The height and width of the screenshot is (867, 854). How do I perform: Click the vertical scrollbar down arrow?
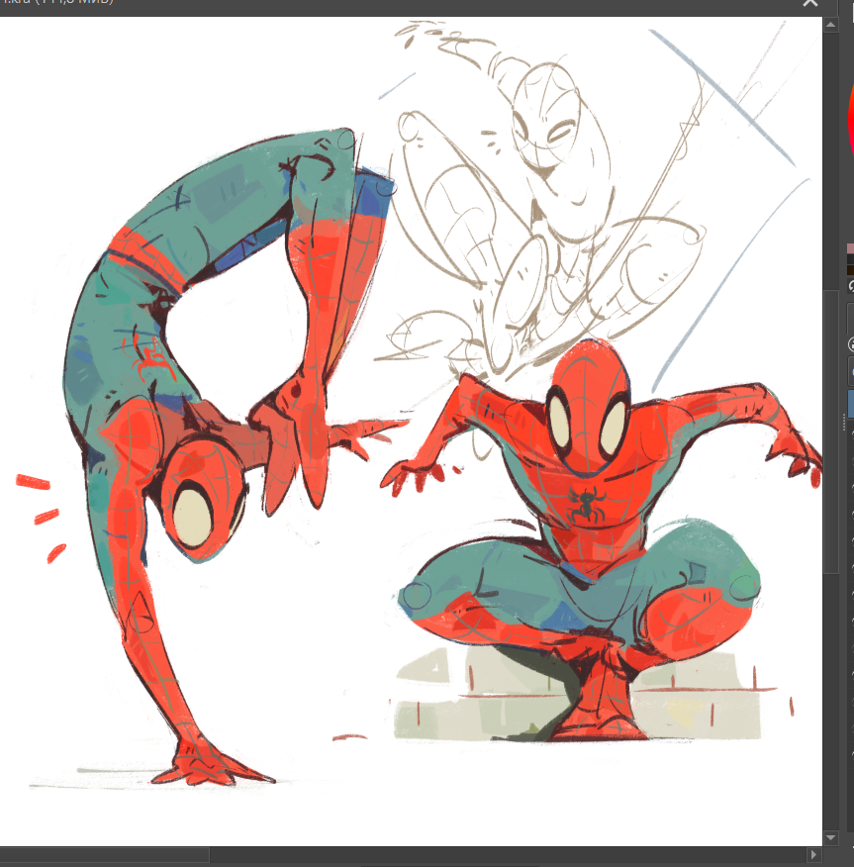pos(831,837)
